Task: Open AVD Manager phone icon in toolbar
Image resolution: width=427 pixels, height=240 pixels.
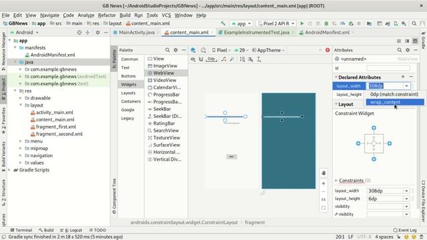Action: click(x=396, y=24)
